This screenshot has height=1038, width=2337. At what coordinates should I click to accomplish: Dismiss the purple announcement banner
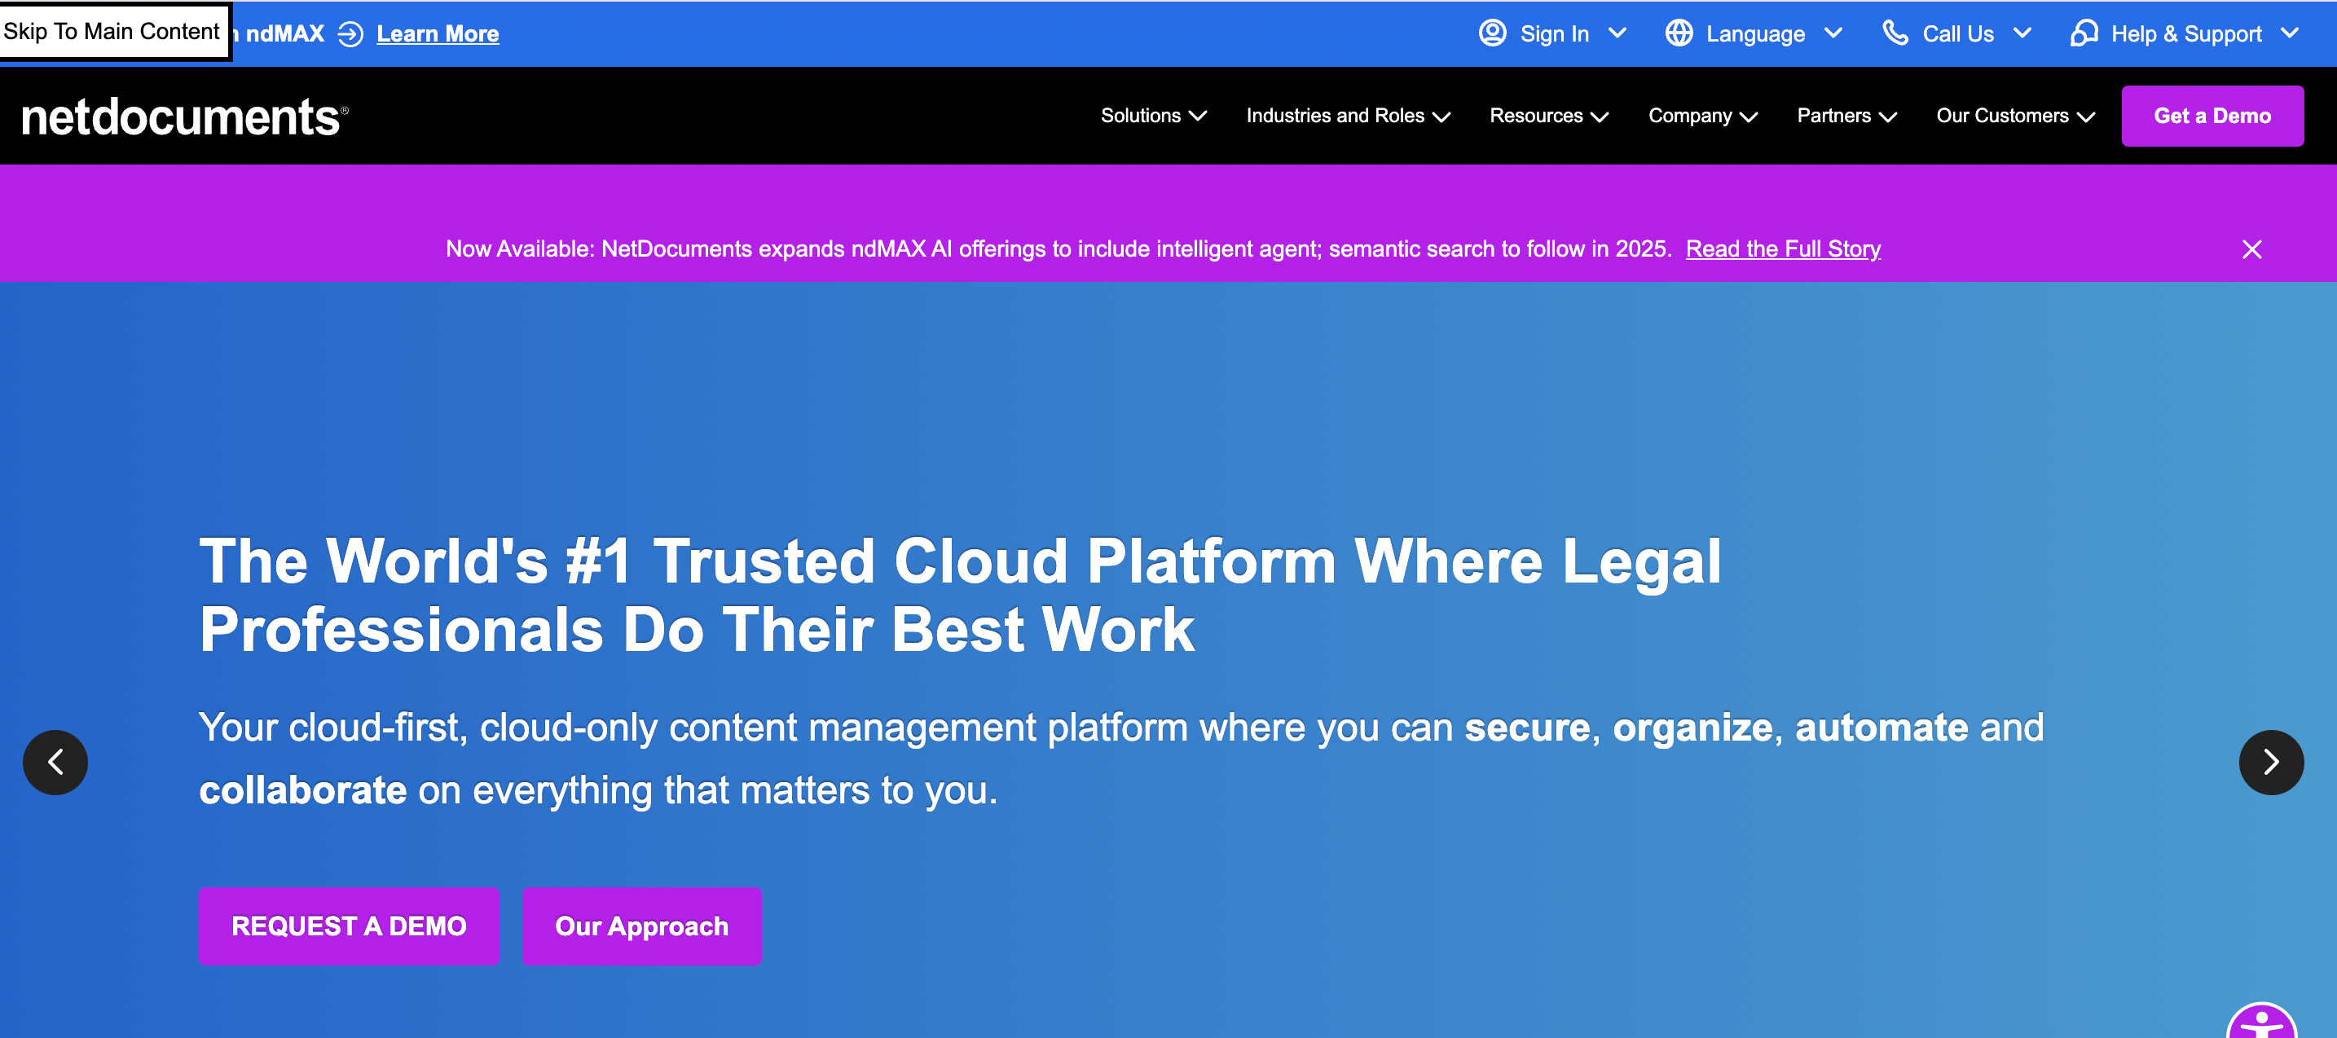coord(2251,249)
